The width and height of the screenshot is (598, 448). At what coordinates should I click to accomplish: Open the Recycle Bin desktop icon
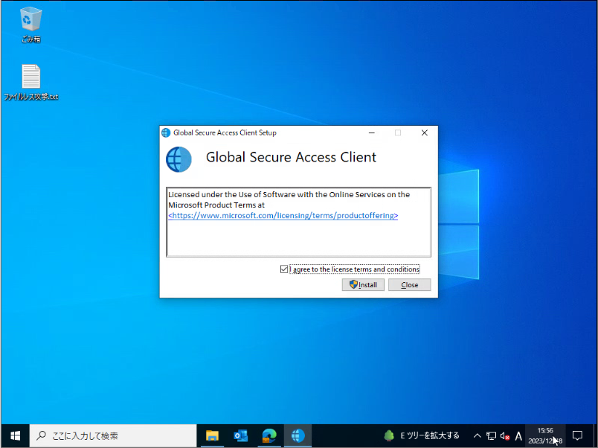coord(30,25)
